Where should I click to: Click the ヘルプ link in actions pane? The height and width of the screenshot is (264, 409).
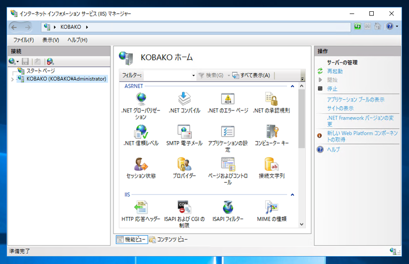click(333, 149)
